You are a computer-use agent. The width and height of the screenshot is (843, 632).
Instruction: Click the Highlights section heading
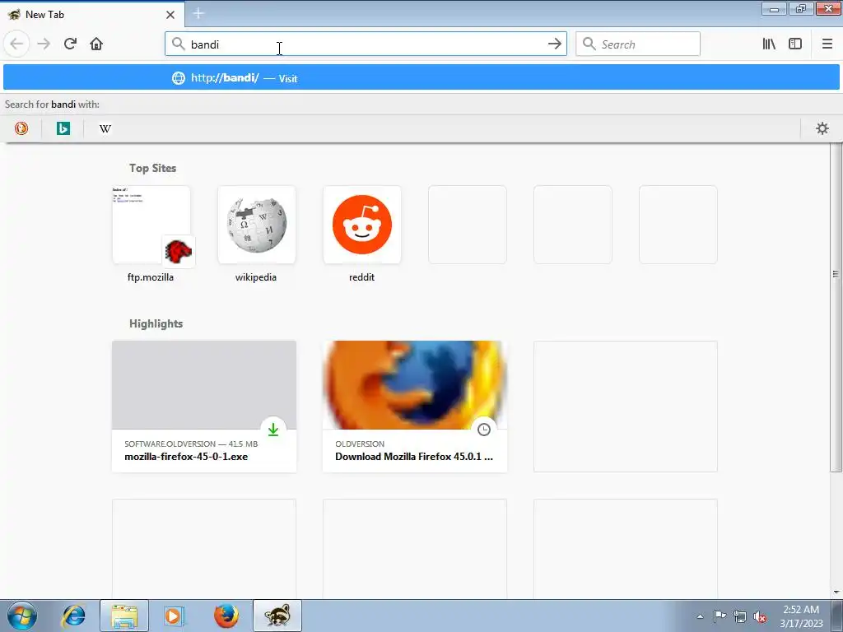tap(156, 323)
